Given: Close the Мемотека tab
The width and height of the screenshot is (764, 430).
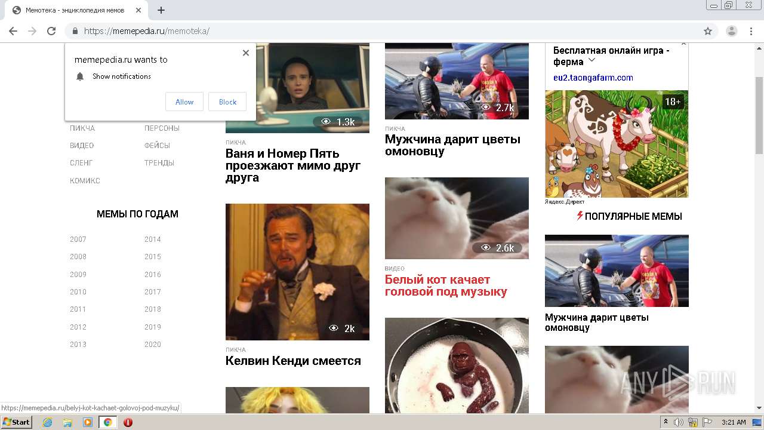Looking at the screenshot, I should coord(139,10).
